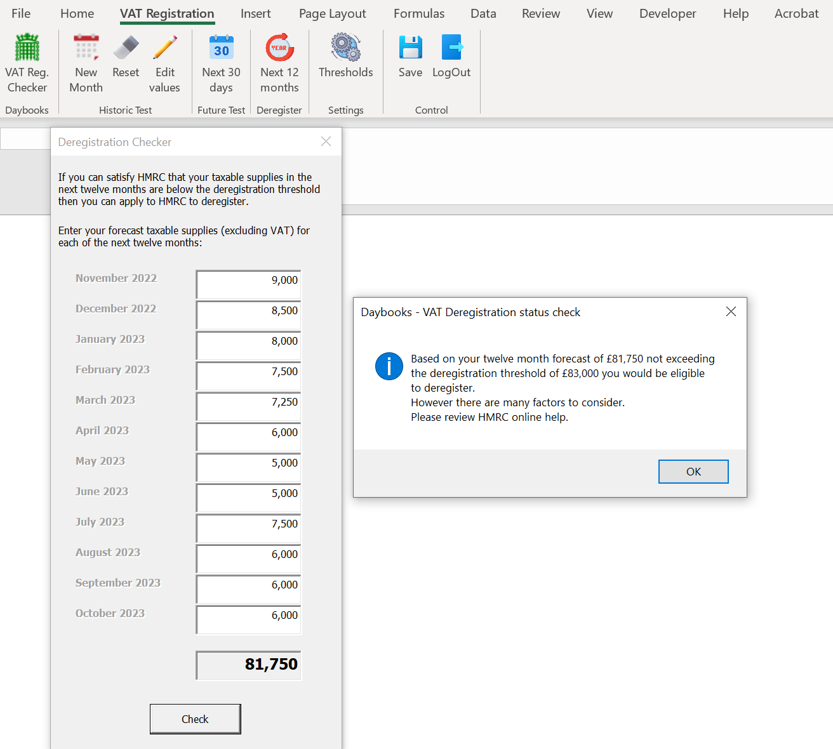Open the Acrobat tab
Image resolution: width=833 pixels, height=749 pixels.
[797, 13]
